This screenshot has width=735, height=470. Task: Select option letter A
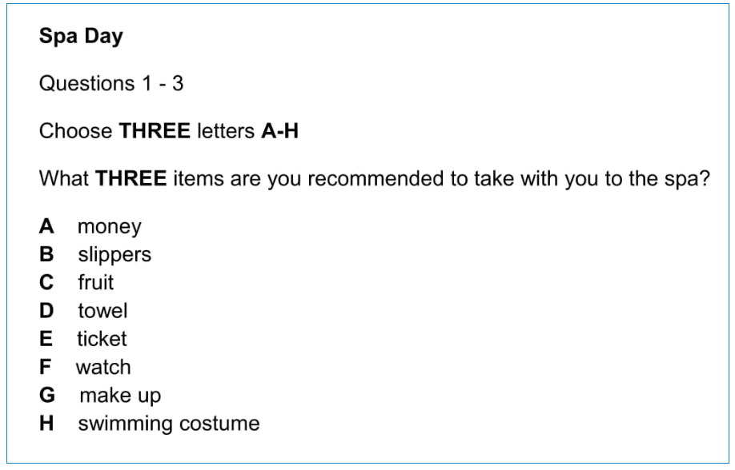pyautogui.click(x=47, y=227)
